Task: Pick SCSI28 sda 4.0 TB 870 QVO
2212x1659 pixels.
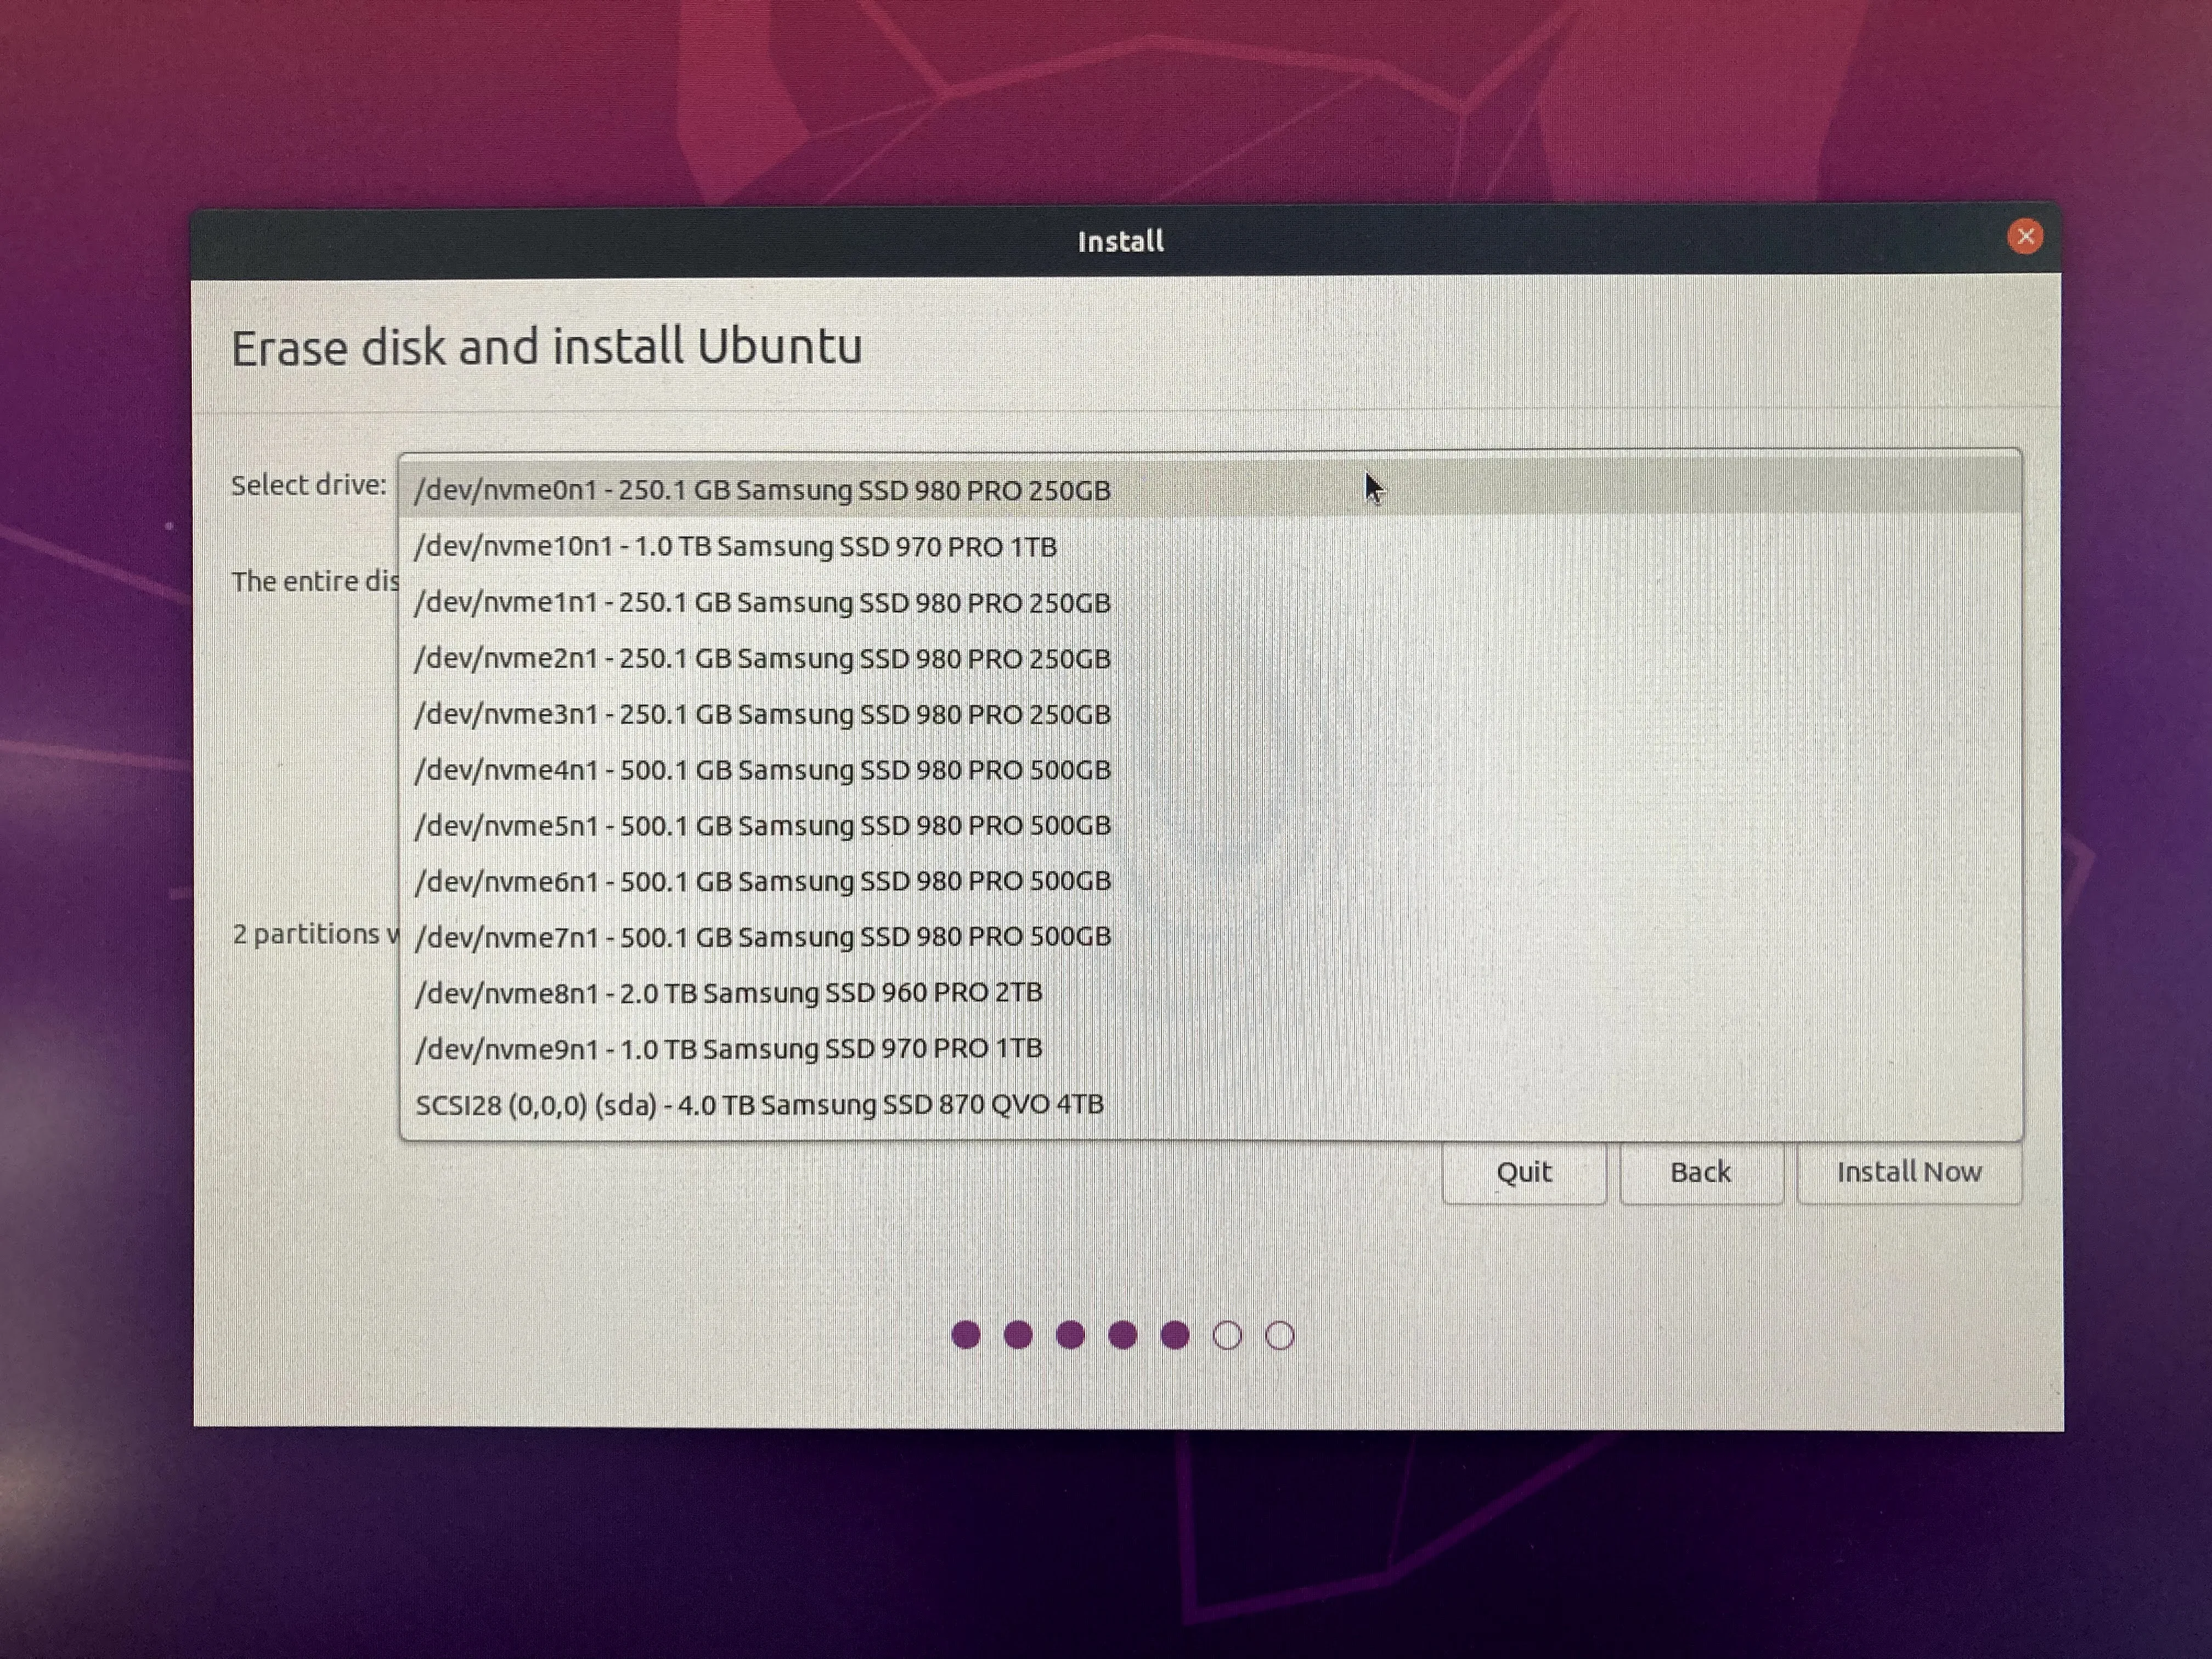Action: 759,1104
